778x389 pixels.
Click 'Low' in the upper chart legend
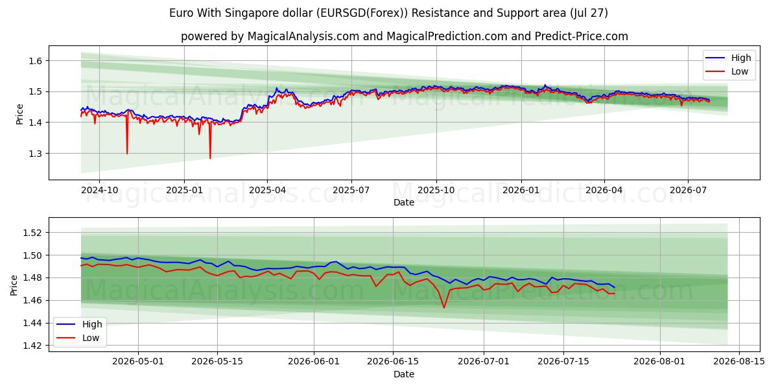tap(740, 71)
